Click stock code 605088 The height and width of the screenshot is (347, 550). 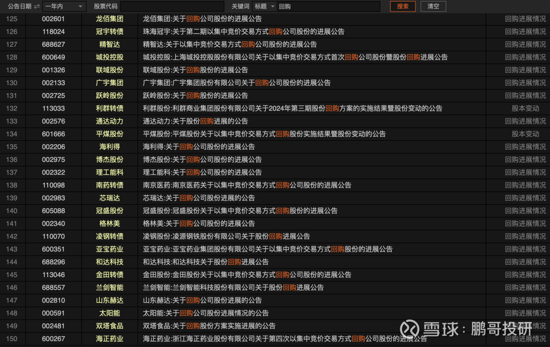[54, 211]
